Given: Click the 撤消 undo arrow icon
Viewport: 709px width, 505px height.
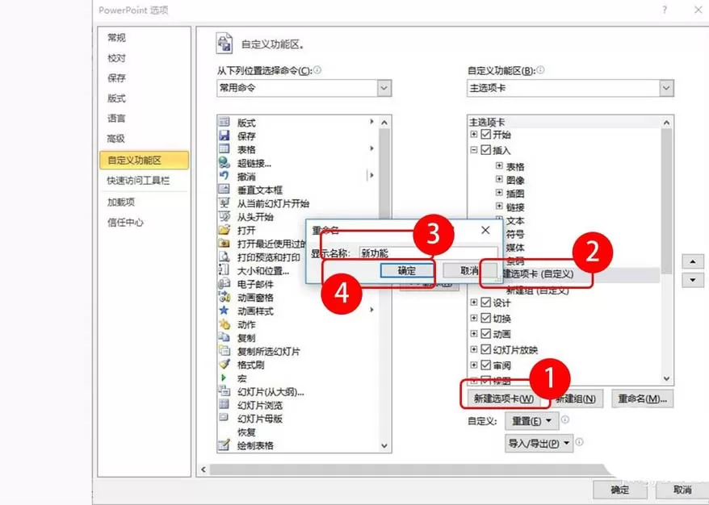Looking at the screenshot, I should tap(224, 176).
